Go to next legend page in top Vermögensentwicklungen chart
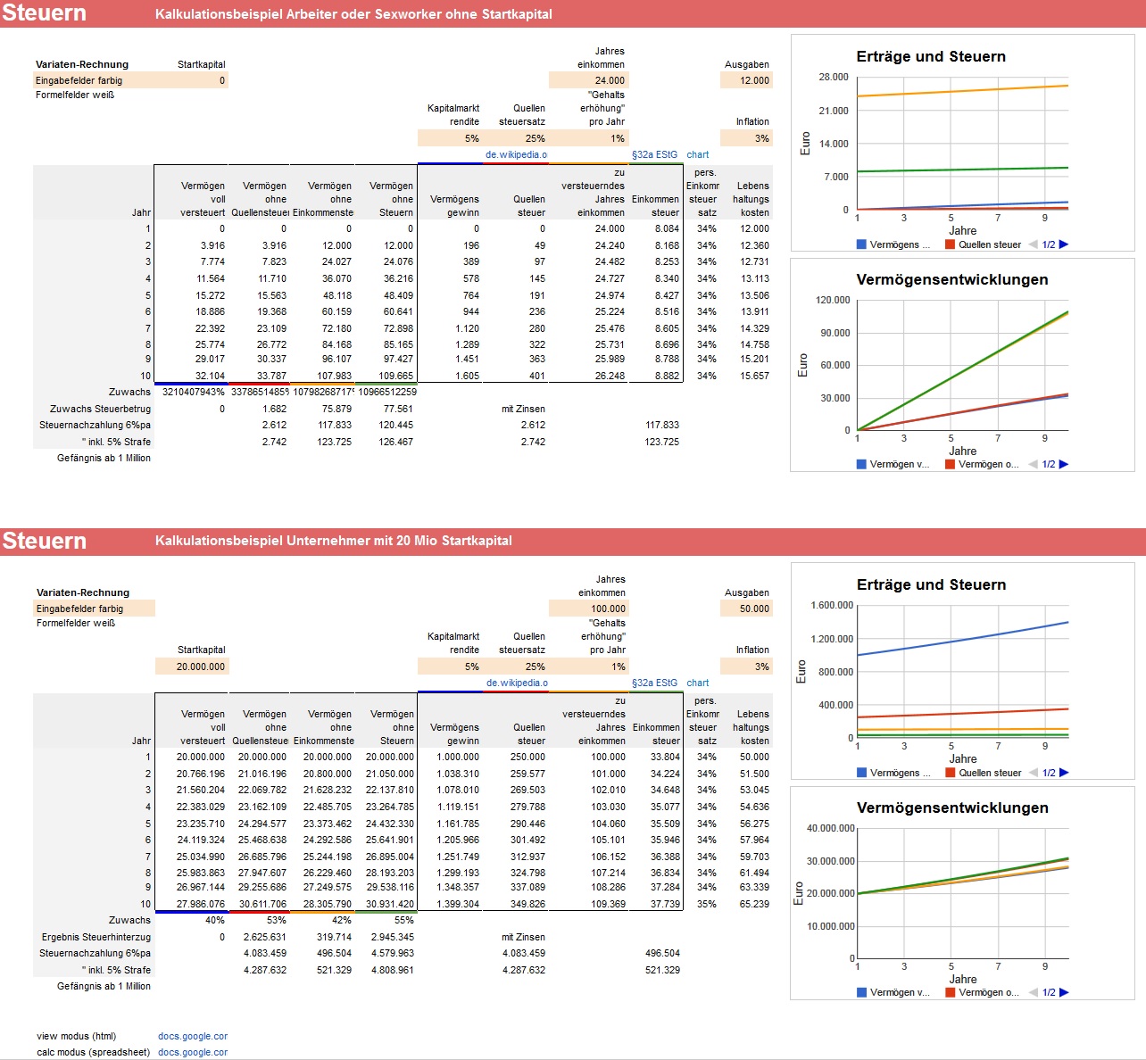 (1064, 464)
